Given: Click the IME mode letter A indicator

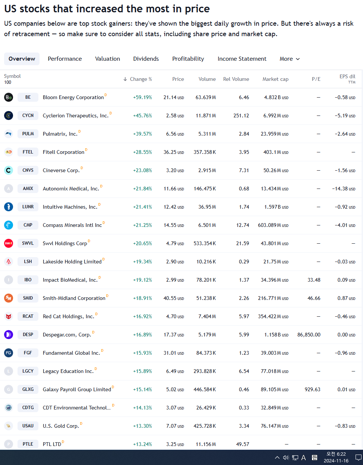Looking at the screenshot, I should pyautogui.click(x=304, y=458).
